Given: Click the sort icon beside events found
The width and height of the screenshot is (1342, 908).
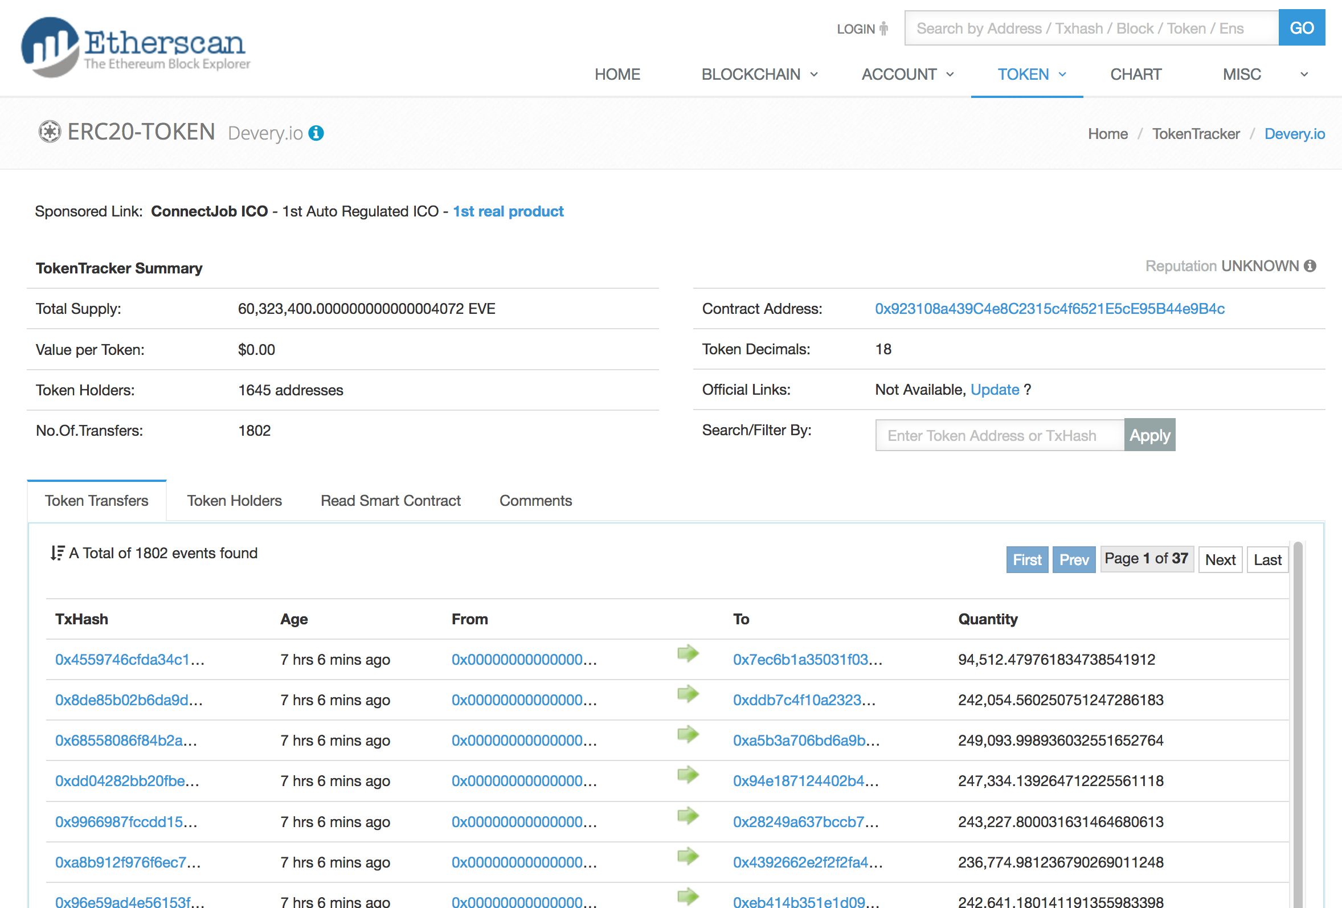Looking at the screenshot, I should (56, 553).
